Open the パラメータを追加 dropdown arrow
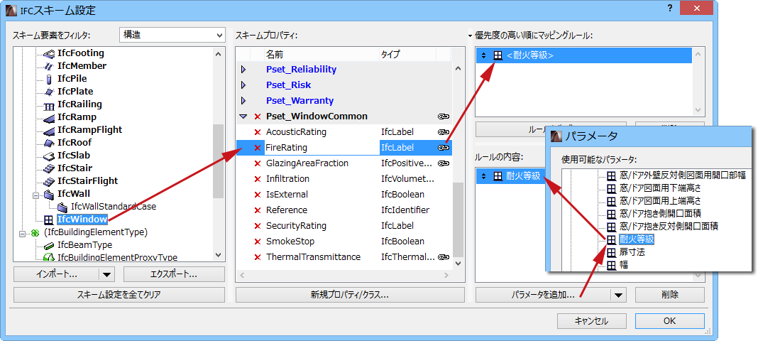This screenshot has width=758, height=341. [x=618, y=295]
